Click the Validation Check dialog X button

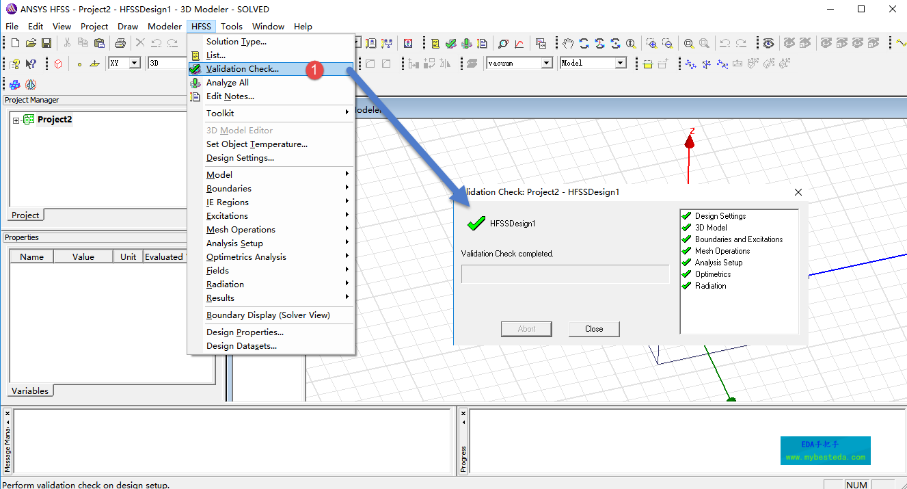coord(798,193)
